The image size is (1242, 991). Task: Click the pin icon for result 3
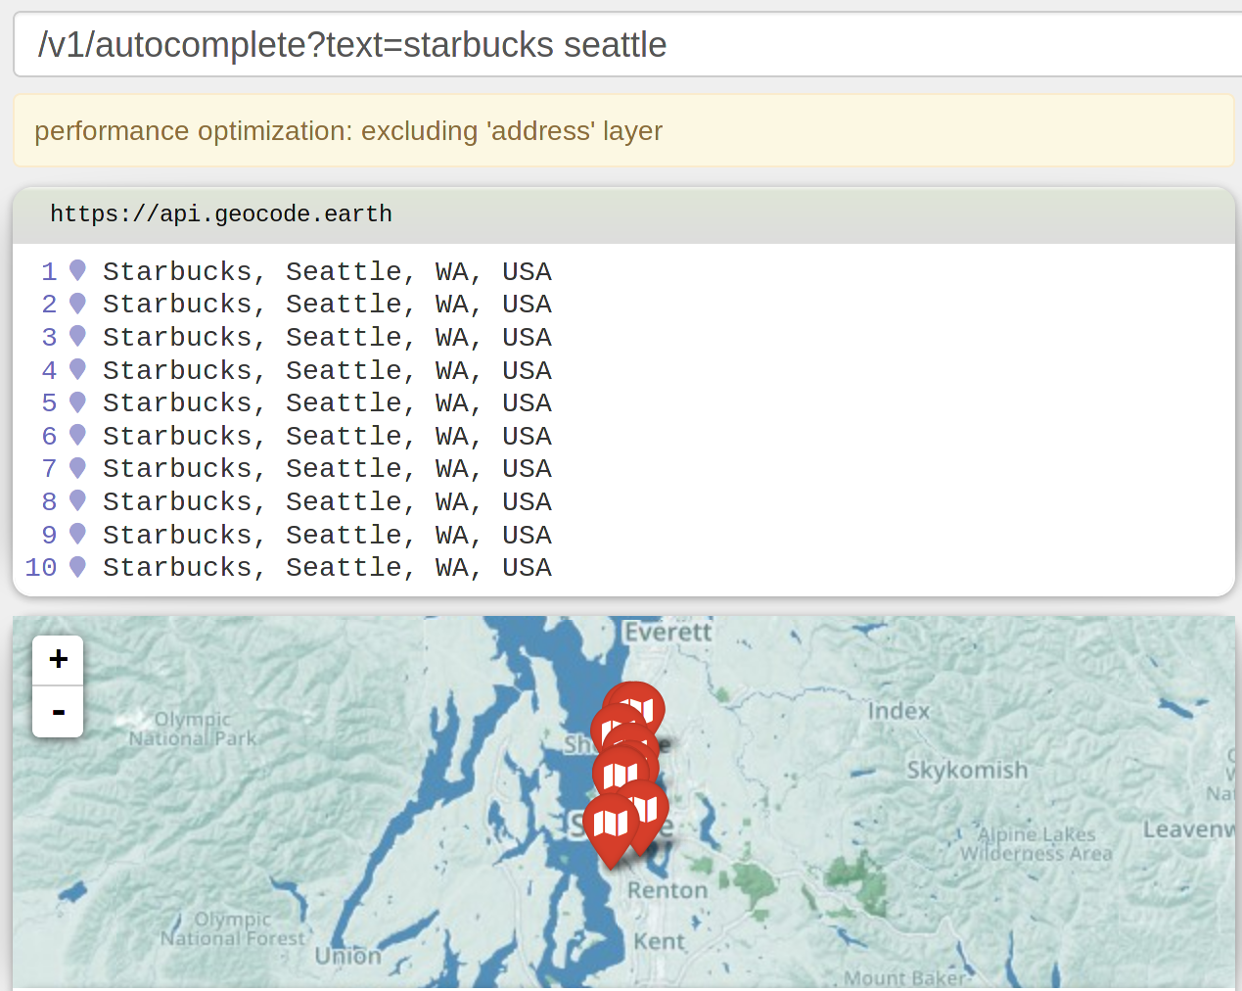(x=76, y=337)
